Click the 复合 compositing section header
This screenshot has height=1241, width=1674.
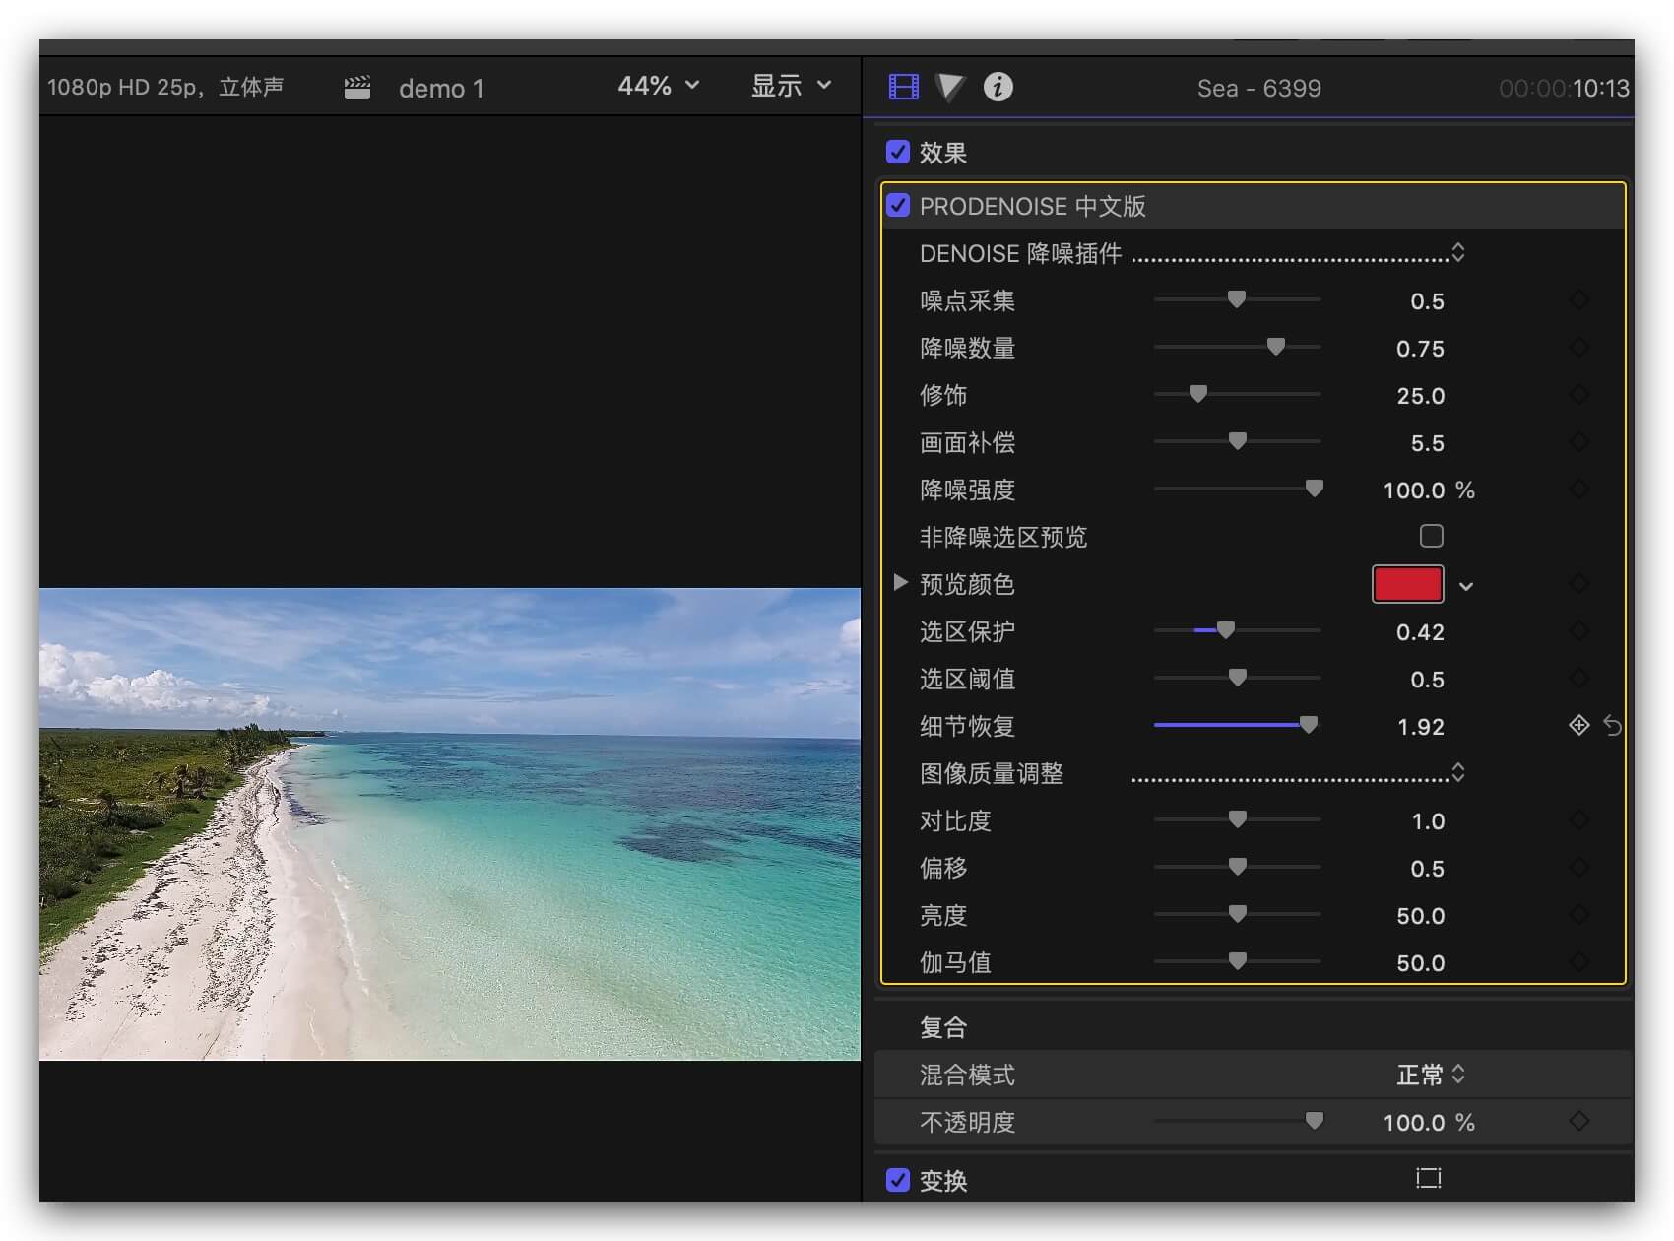pos(943,1027)
